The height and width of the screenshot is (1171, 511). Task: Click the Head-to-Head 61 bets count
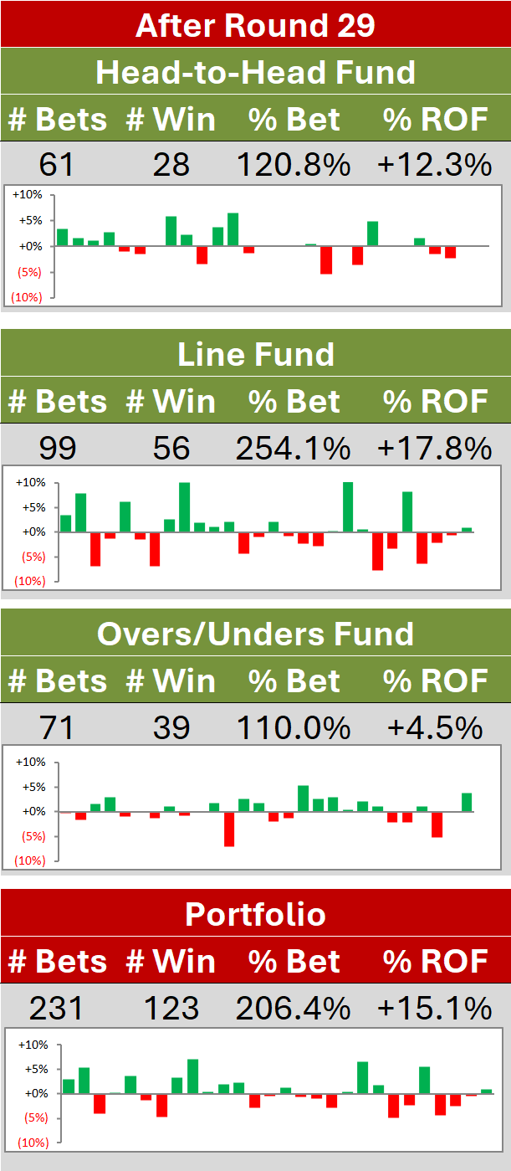tap(57, 165)
